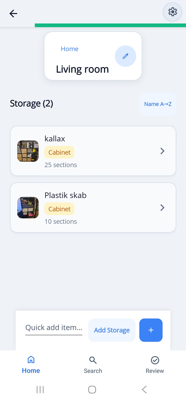Tap the Plastik skab photo thumbnail

pyautogui.click(x=28, y=207)
